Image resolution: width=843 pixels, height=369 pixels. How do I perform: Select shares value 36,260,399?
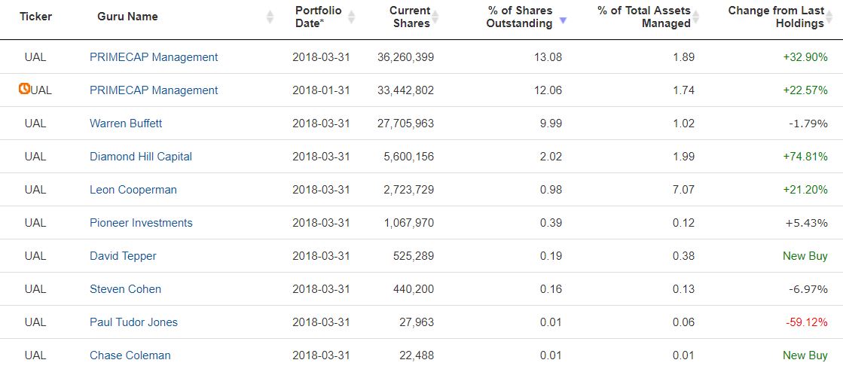[x=405, y=57]
